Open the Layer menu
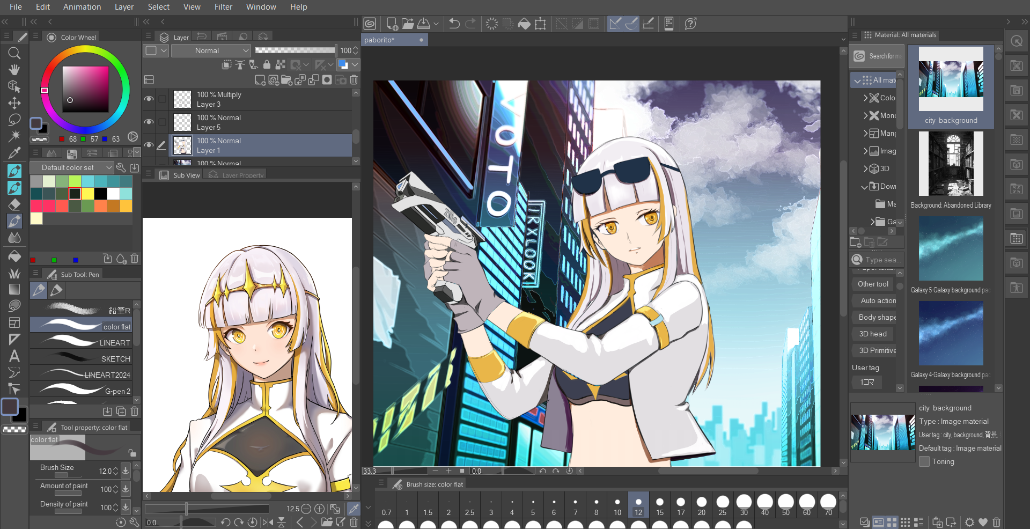This screenshot has width=1030, height=529. [124, 7]
